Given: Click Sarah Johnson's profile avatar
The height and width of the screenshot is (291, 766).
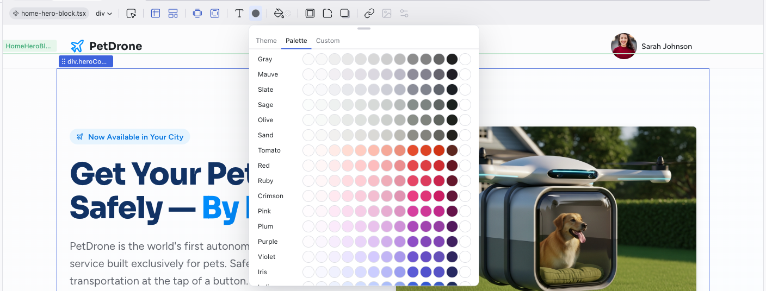Looking at the screenshot, I should coord(624,46).
